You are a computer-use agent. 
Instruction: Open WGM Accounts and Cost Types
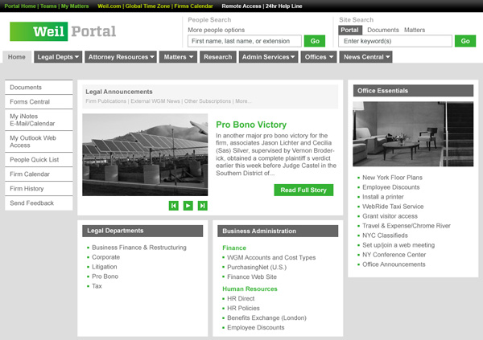271,257
